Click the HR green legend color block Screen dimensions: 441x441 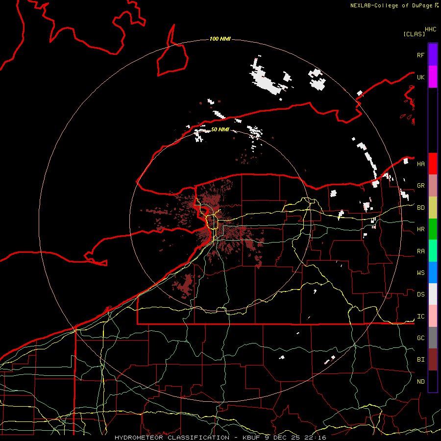tap(433, 229)
